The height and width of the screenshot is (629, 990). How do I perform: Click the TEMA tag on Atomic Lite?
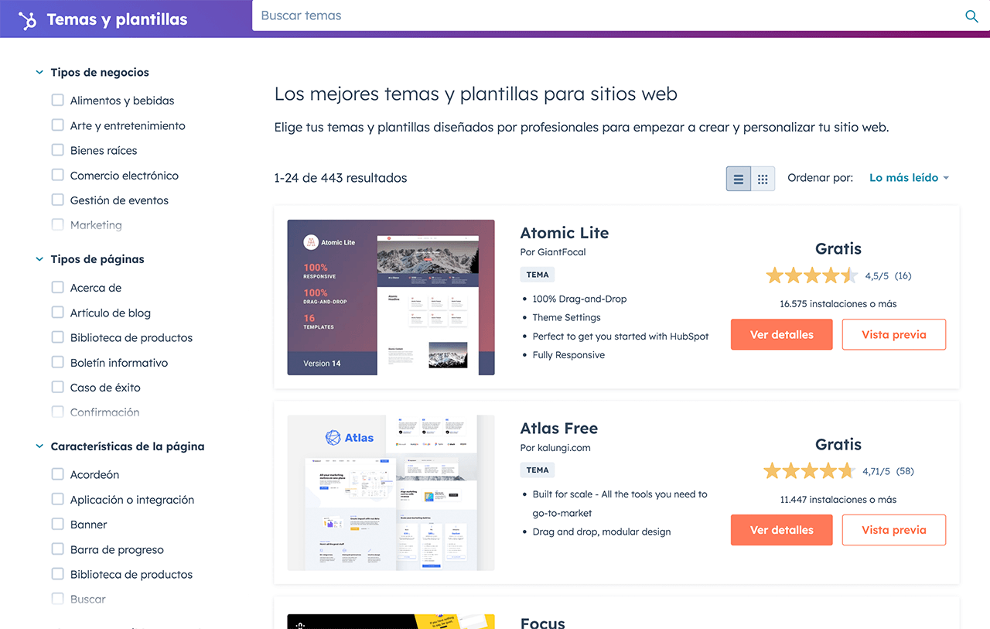tap(538, 275)
